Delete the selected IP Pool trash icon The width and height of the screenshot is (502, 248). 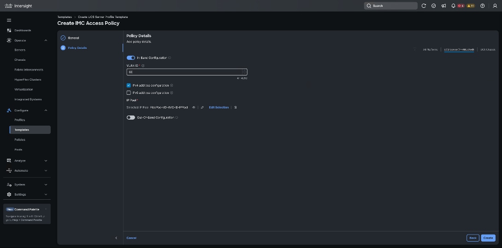(235, 107)
